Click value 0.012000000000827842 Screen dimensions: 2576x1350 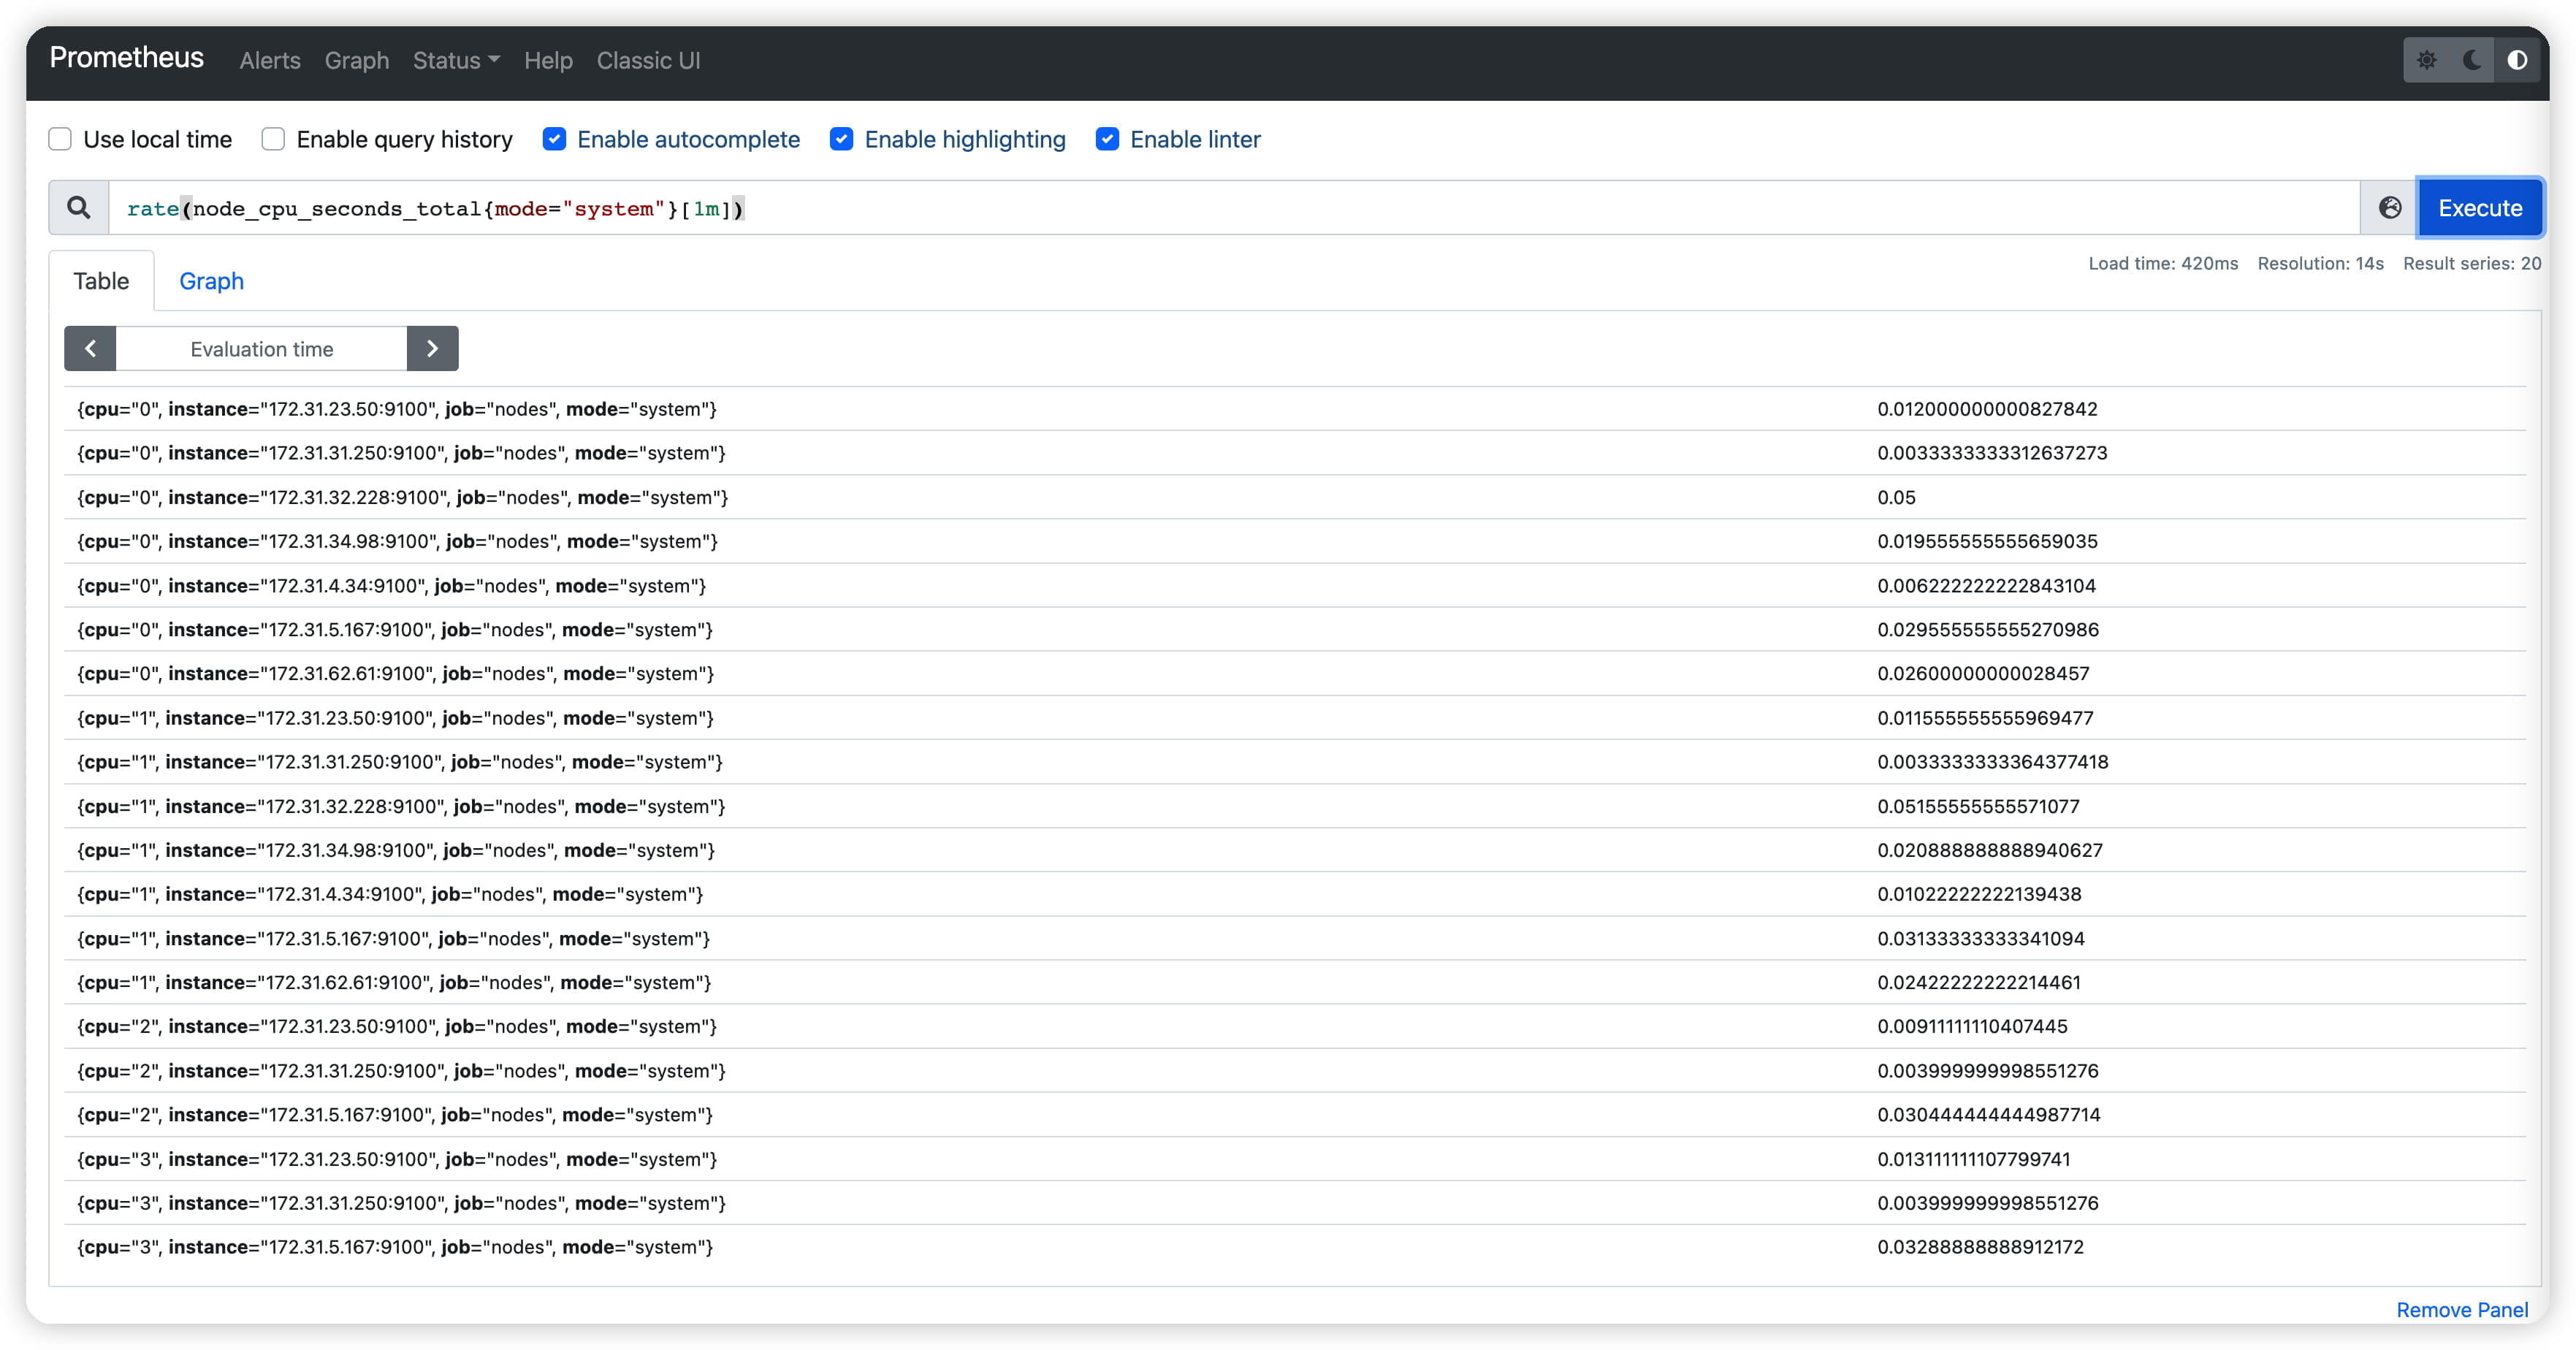coord(1987,409)
